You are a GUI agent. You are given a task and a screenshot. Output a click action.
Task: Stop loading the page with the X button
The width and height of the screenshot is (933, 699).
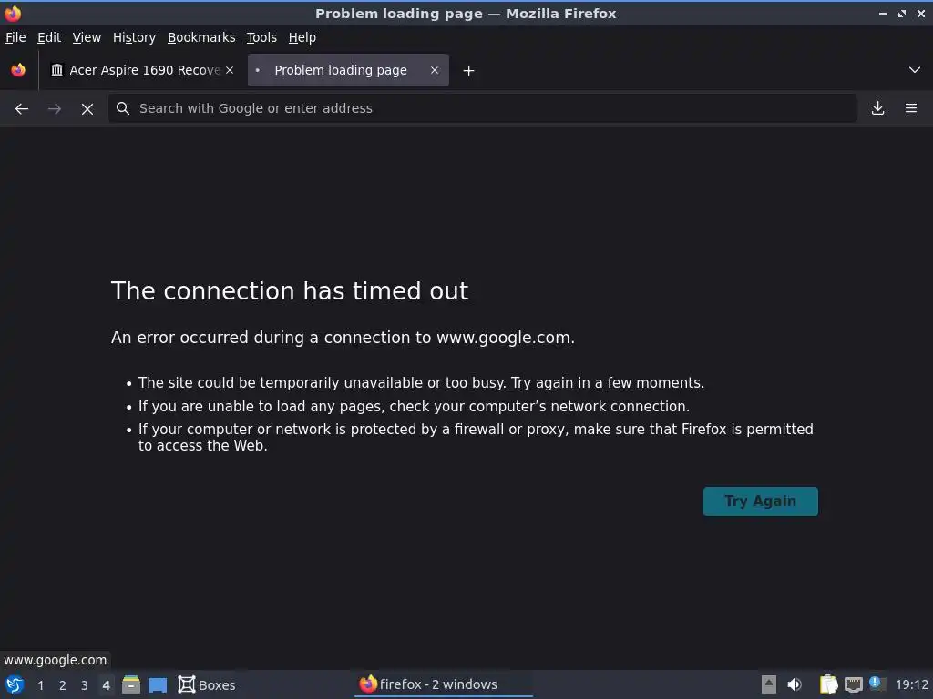coord(87,109)
